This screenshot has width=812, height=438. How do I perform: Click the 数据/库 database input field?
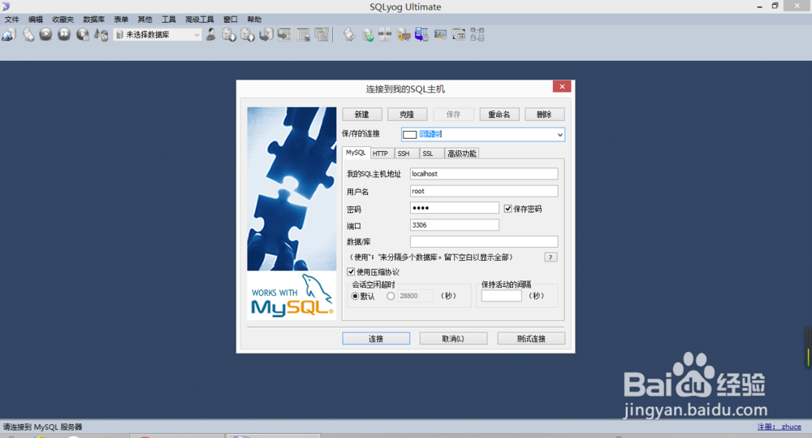pos(484,241)
